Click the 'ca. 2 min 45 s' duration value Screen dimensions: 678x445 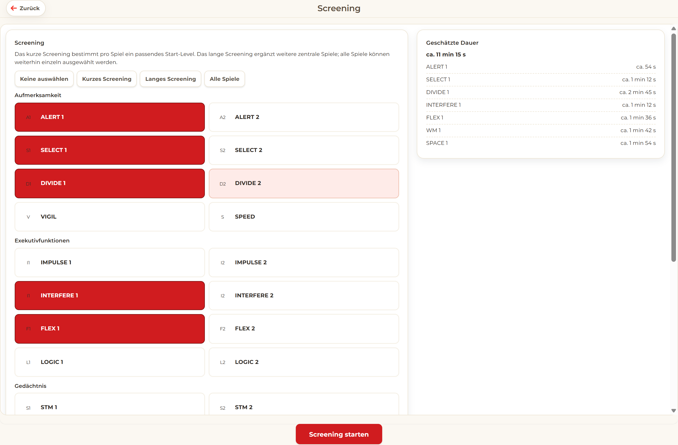pyautogui.click(x=637, y=92)
